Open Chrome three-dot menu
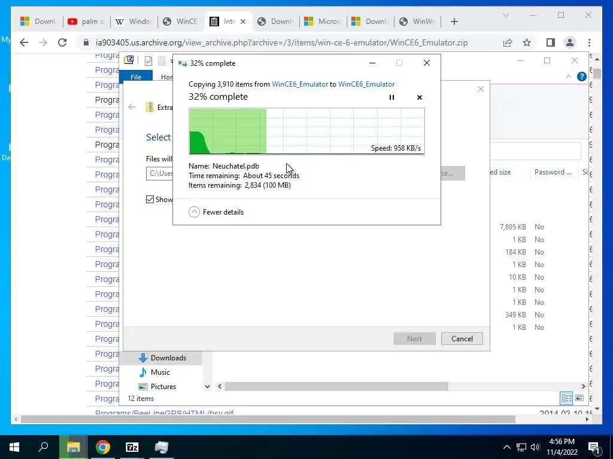The width and height of the screenshot is (613, 459). [x=589, y=42]
